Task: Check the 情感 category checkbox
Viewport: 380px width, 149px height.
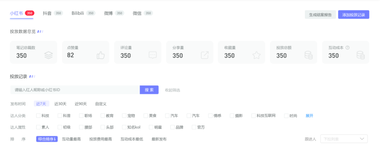Action: (x=210, y=116)
